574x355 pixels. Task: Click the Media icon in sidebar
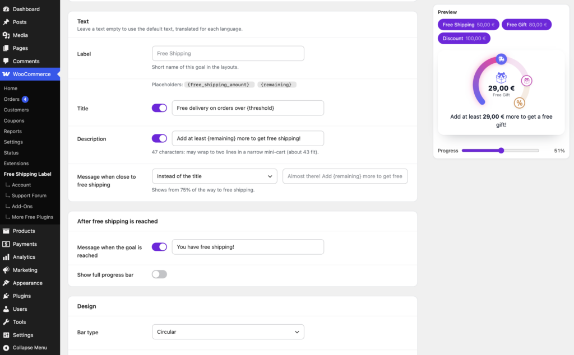click(x=6, y=35)
